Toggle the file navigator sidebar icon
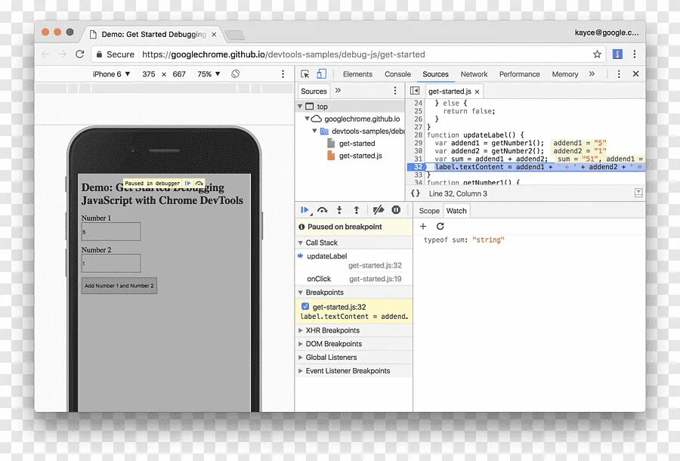The image size is (680, 461). click(x=415, y=91)
